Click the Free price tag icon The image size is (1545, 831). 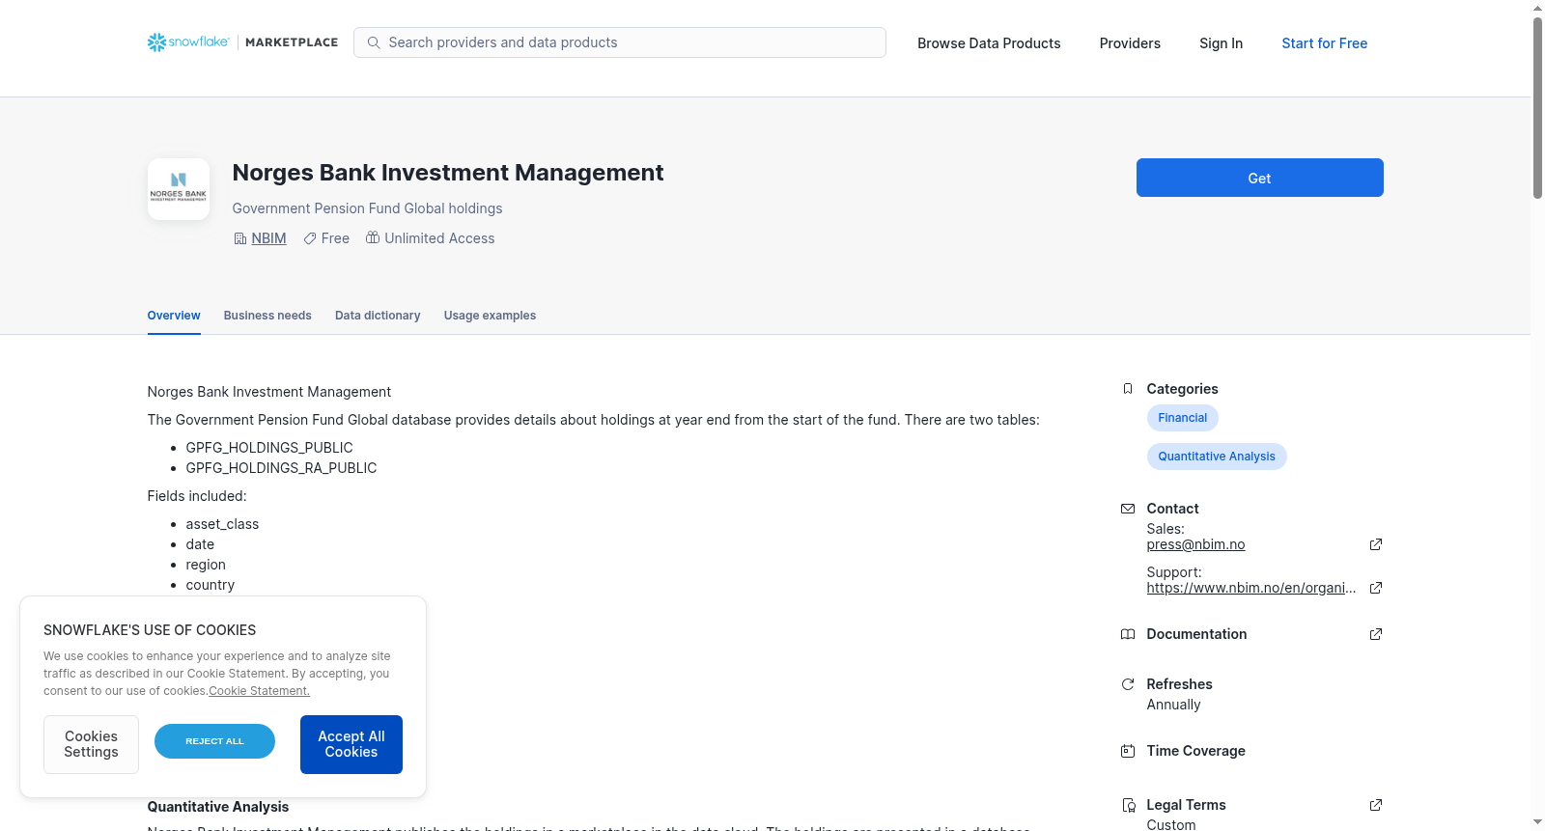click(x=310, y=238)
